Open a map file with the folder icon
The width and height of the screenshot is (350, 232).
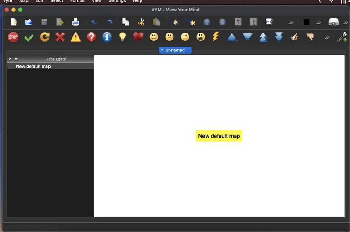pos(29,22)
